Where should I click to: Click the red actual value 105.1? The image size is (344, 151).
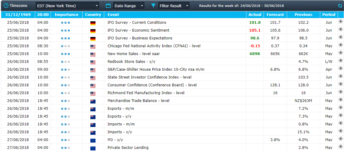[255, 30]
